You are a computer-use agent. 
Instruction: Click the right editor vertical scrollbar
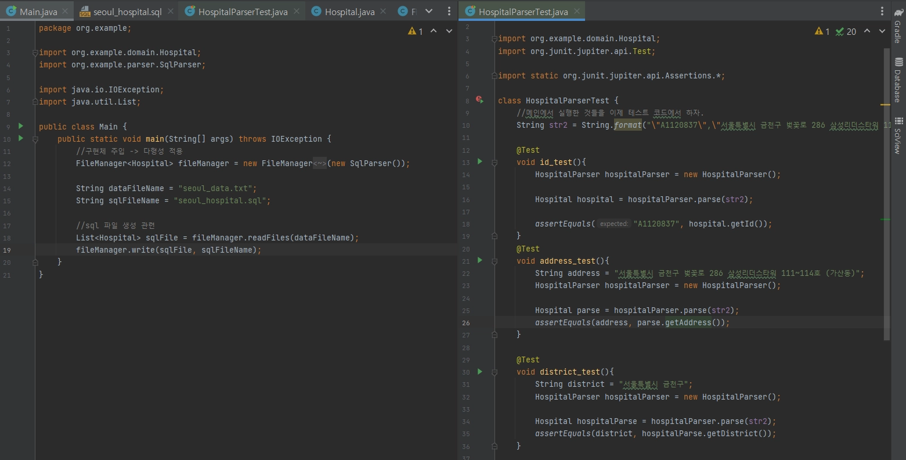point(886,192)
